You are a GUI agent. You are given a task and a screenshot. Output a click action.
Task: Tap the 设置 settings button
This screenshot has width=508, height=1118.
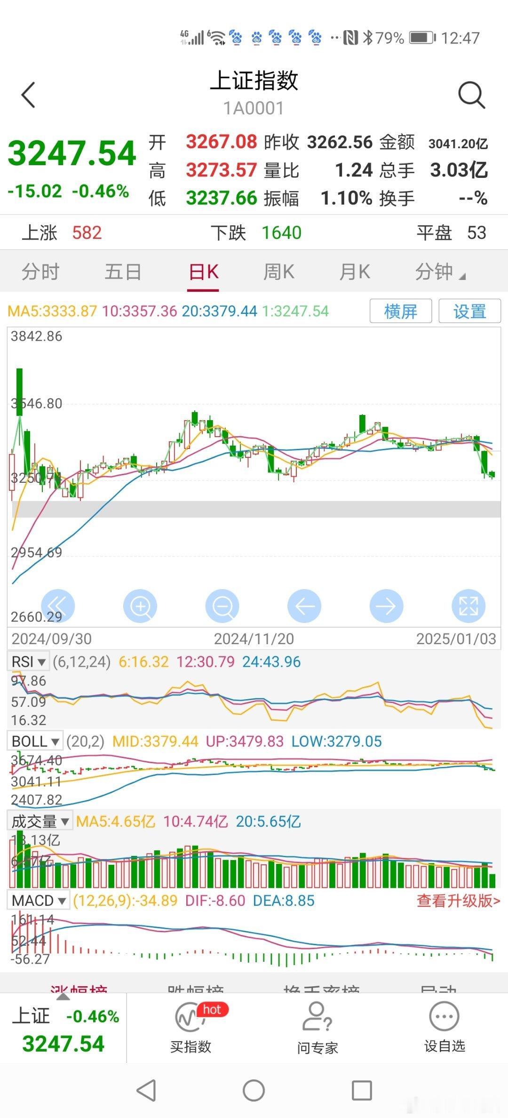469,311
